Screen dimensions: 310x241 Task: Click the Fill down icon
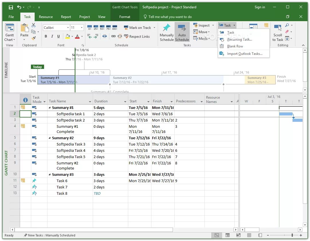coord(287,38)
